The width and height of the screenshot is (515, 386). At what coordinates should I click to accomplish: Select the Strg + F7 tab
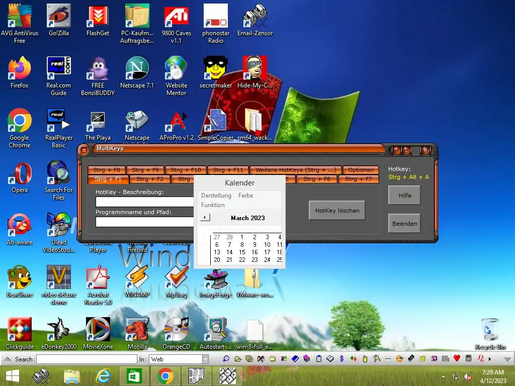[x=358, y=179]
